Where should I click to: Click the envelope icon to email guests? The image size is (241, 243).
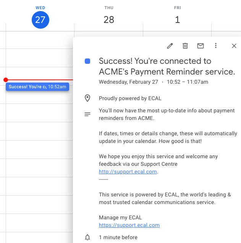pos(201,46)
